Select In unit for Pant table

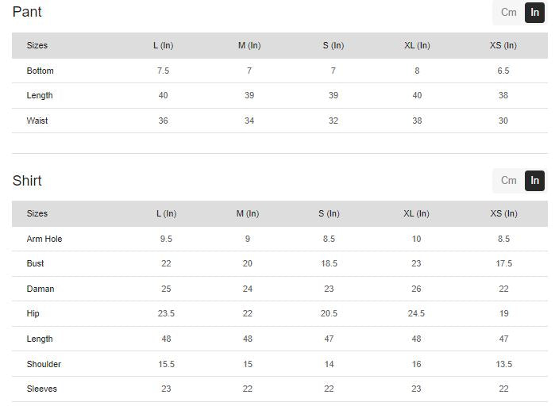click(535, 12)
